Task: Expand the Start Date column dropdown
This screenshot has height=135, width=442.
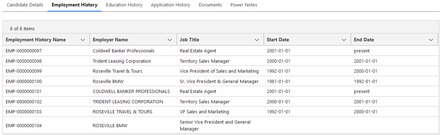Action: click(344, 40)
